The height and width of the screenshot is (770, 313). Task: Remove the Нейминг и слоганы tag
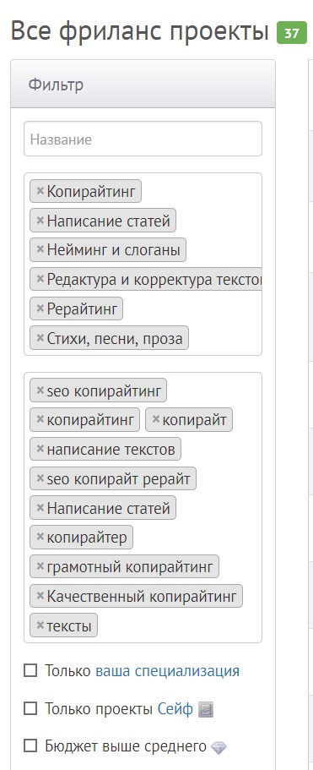point(40,249)
